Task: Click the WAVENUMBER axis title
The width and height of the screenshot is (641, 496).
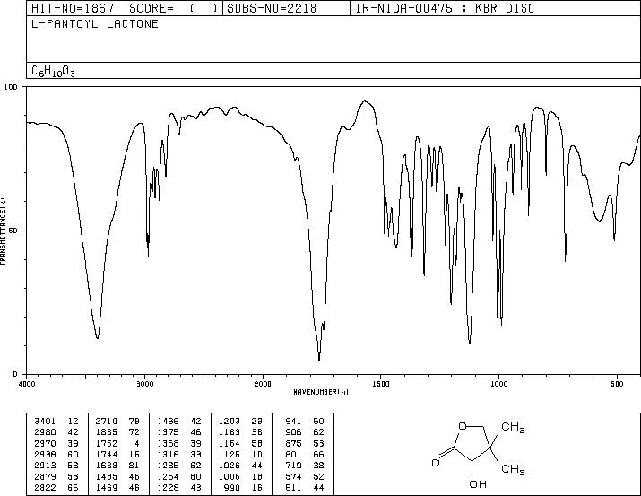Action: pos(321,392)
